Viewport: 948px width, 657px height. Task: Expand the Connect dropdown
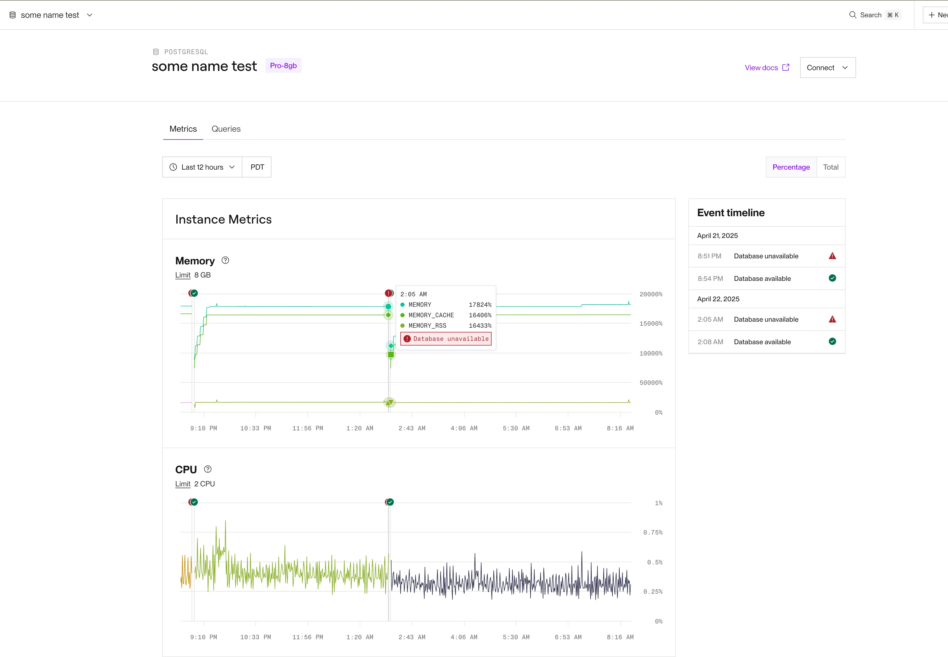click(x=827, y=68)
